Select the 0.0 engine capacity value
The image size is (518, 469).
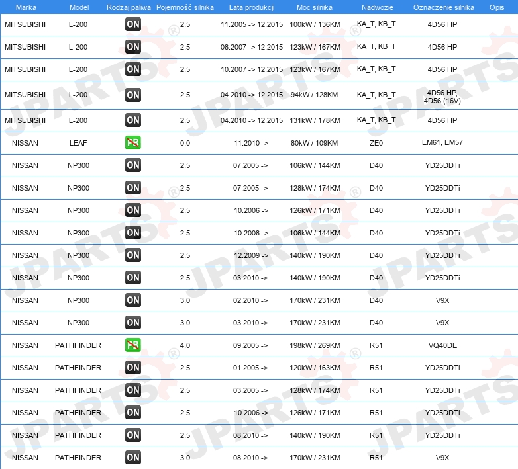[x=185, y=143]
